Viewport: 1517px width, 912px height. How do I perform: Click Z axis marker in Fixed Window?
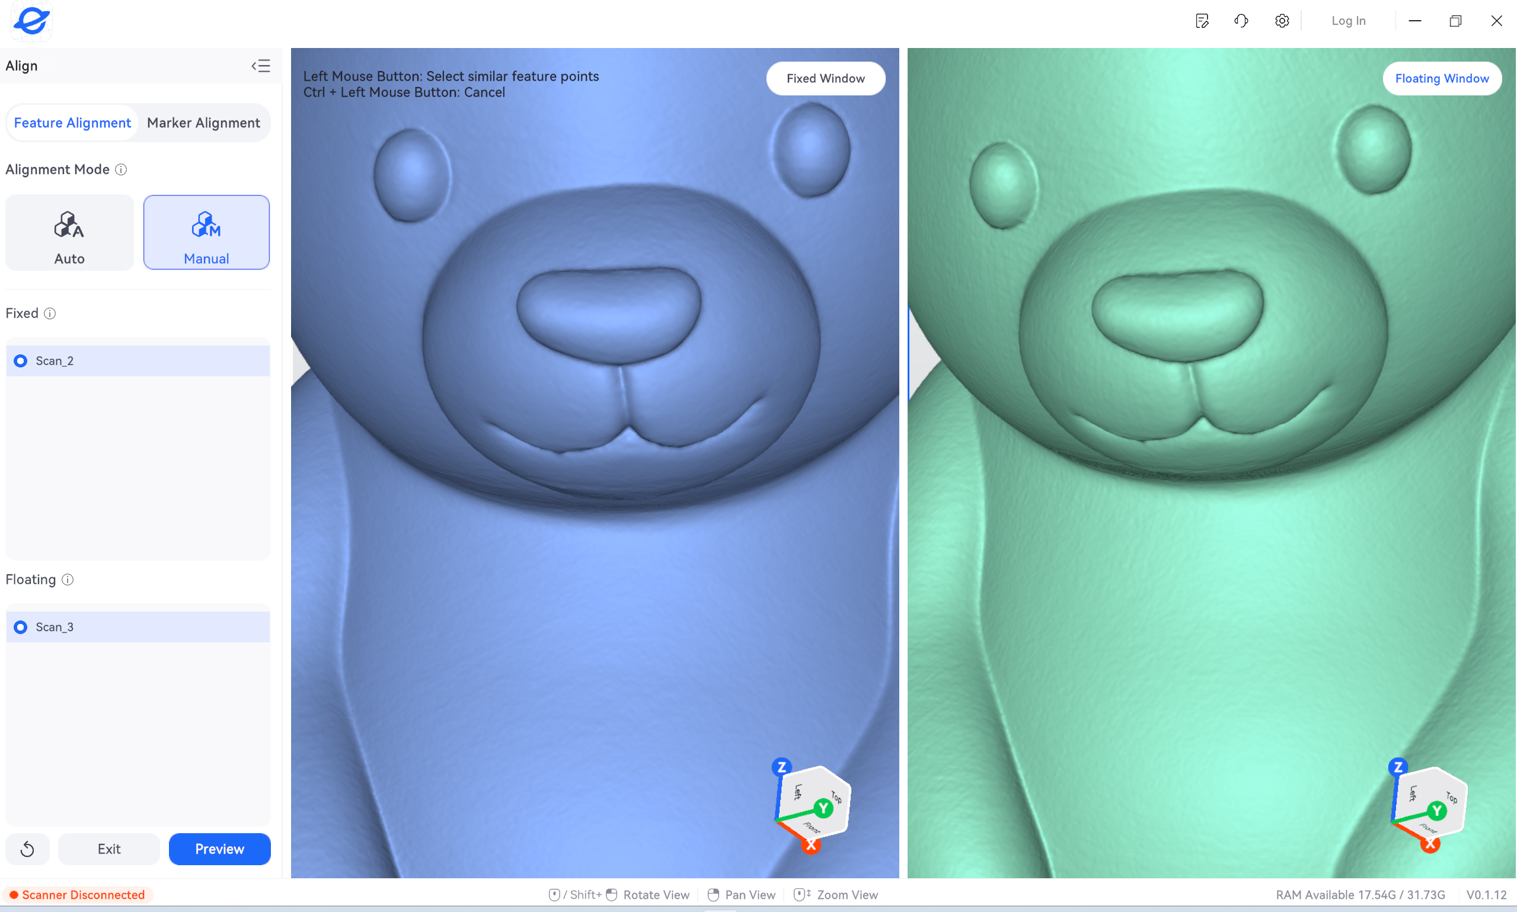[x=781, y=767]
